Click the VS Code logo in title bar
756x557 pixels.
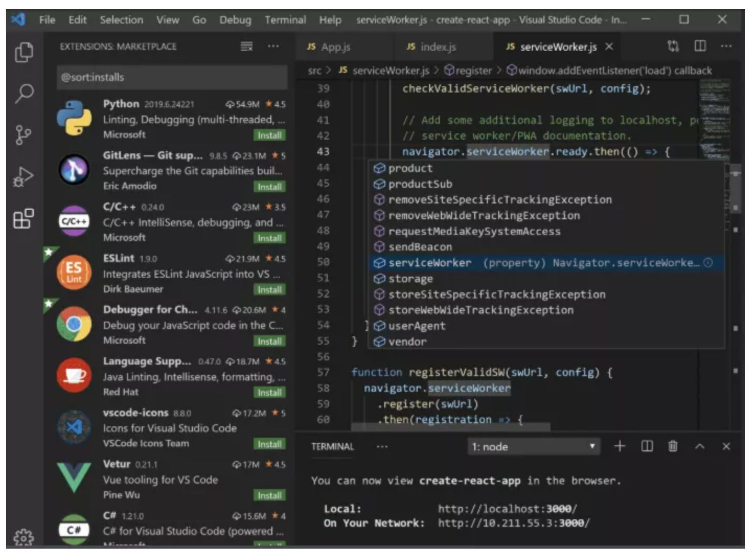click(x=18, y=20)
